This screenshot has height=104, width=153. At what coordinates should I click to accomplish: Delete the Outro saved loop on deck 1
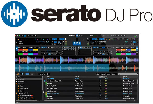74,50
